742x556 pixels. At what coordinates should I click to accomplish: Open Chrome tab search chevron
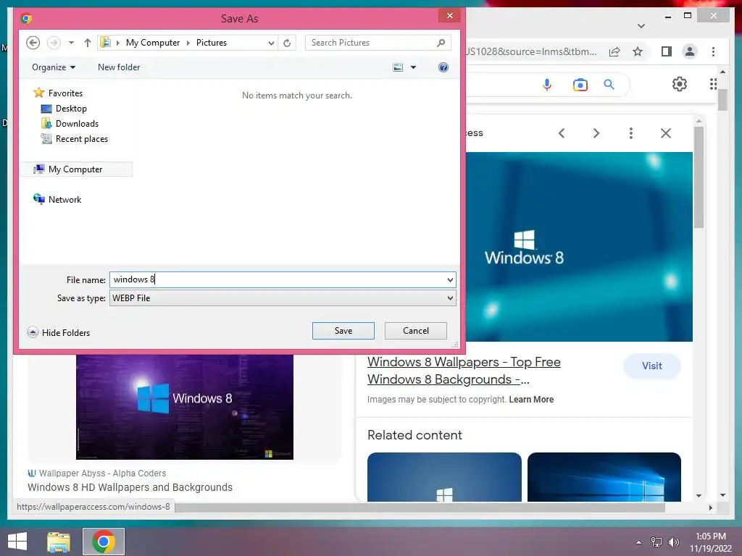641,26
